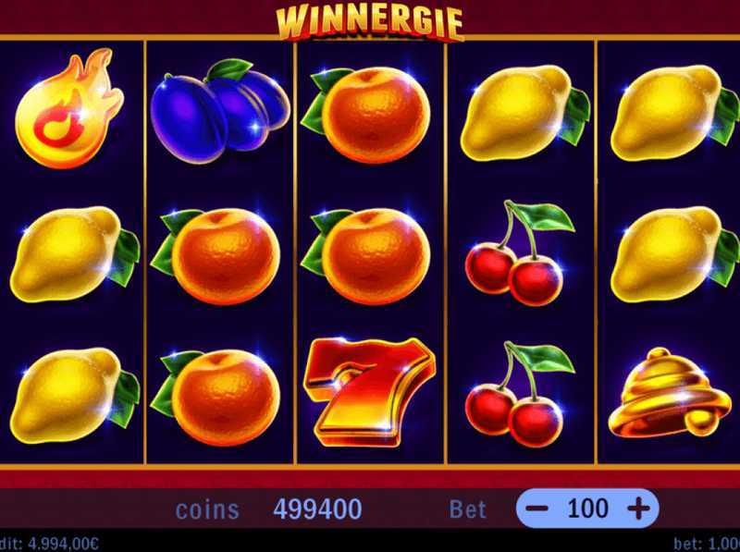This screenshot has width=740, height=552.
Task: Increase bet with the plus button
Action: pyautogui.click(x=638, y=509)
